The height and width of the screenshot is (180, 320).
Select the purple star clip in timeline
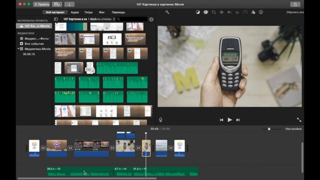56,148
